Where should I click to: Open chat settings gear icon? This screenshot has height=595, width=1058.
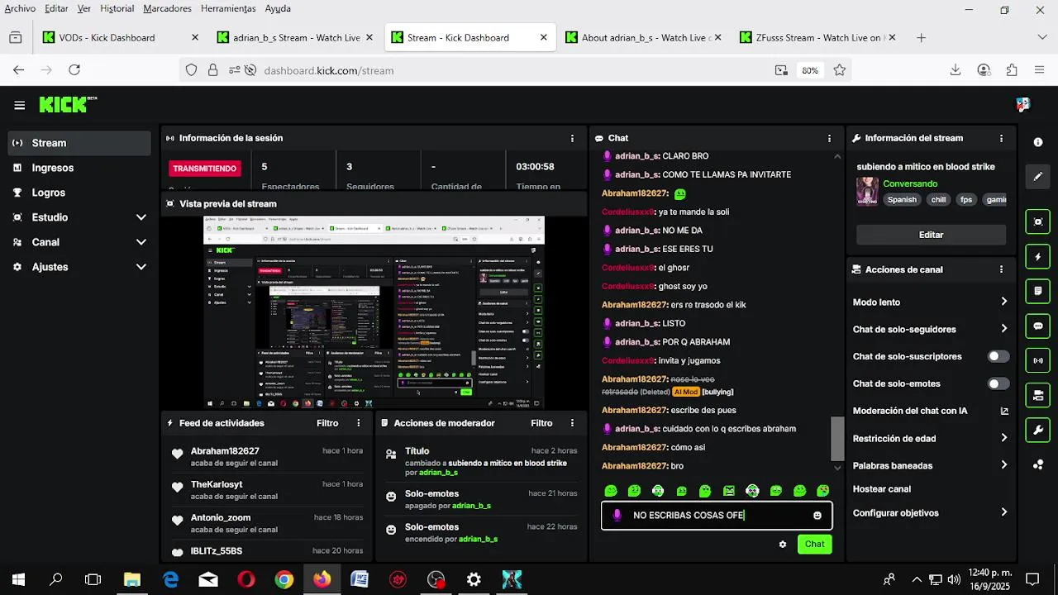[x=783, y=545]
